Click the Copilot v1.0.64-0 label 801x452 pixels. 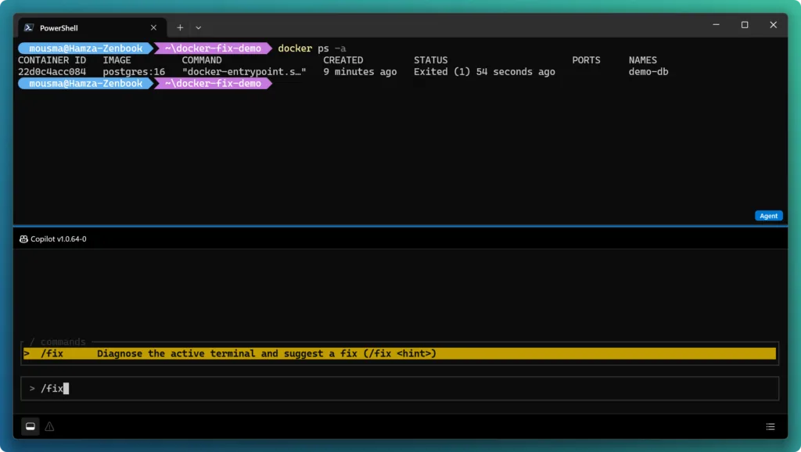point(58,239)
